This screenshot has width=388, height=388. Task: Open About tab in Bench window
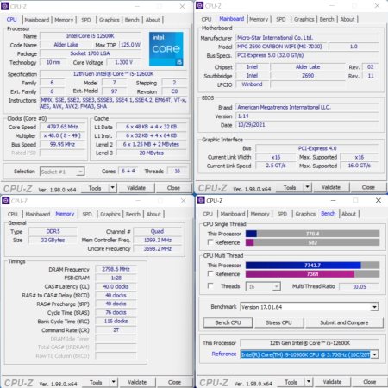pos(348,214)
